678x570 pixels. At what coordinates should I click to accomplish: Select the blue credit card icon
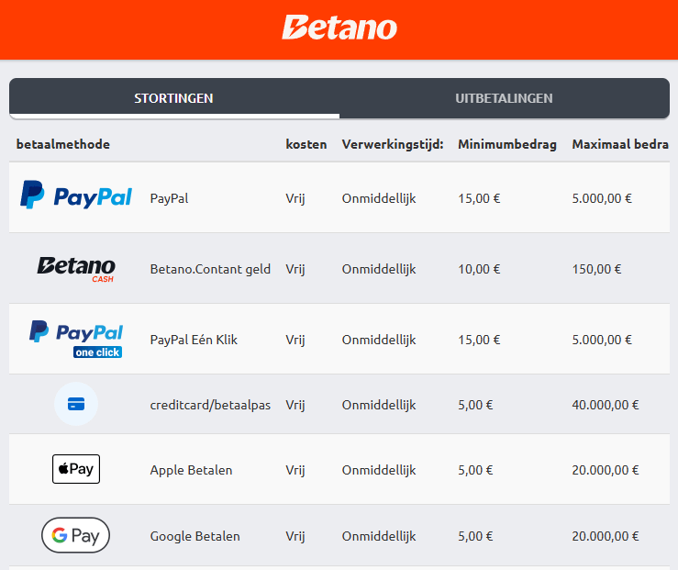(76, 404)
